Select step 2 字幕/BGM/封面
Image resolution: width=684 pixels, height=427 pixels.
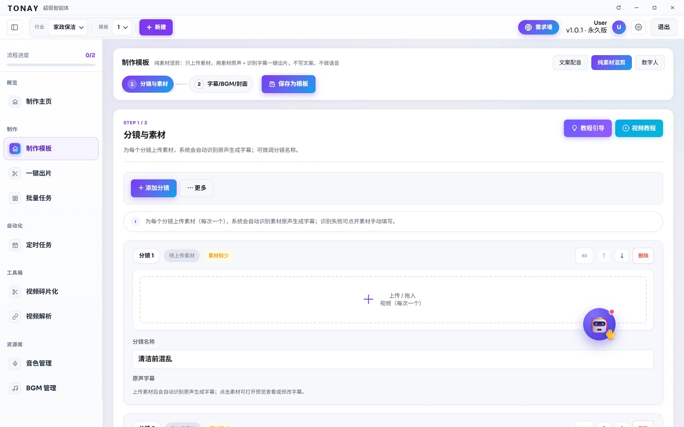click(221, 84)
